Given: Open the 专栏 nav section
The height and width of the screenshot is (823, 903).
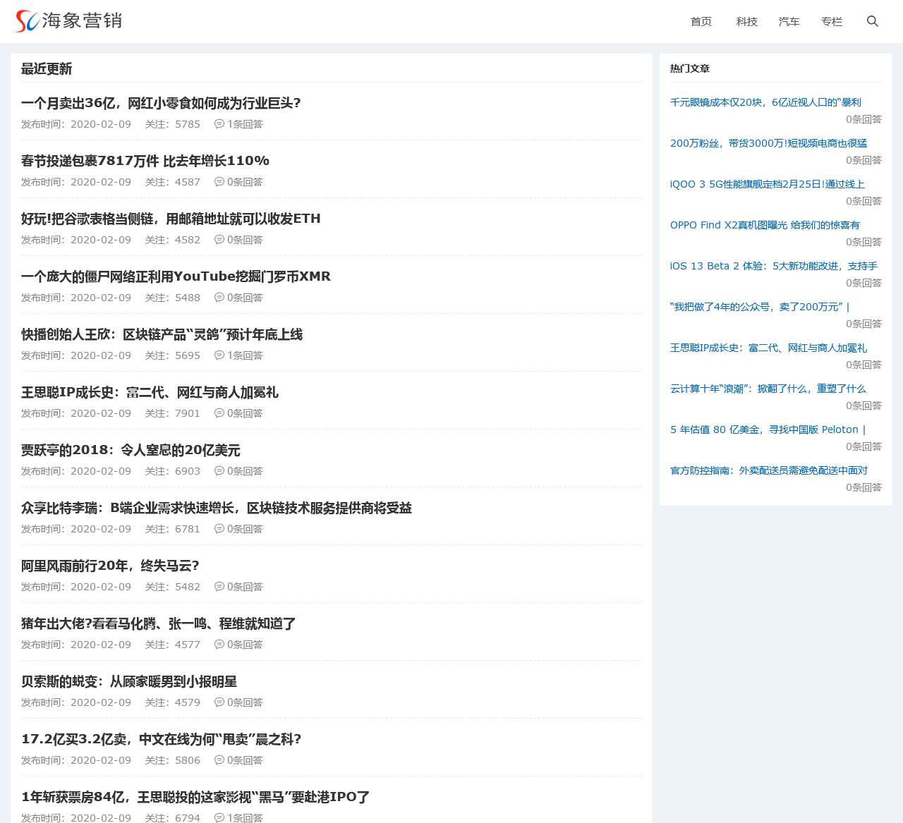Looking at the screenshot, I should tap(832, 22).
